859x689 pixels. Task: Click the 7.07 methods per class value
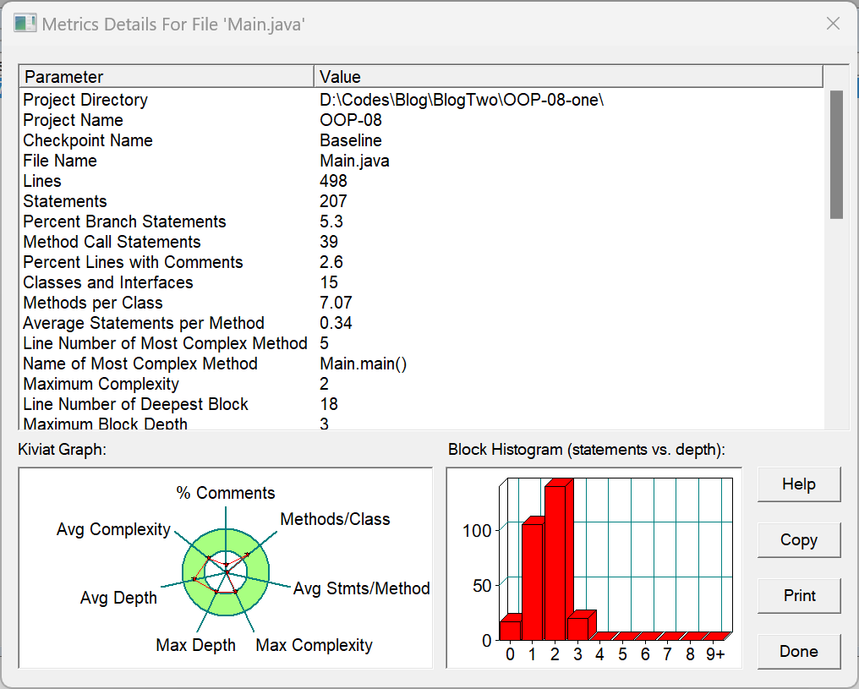click(x=336, y=303)
